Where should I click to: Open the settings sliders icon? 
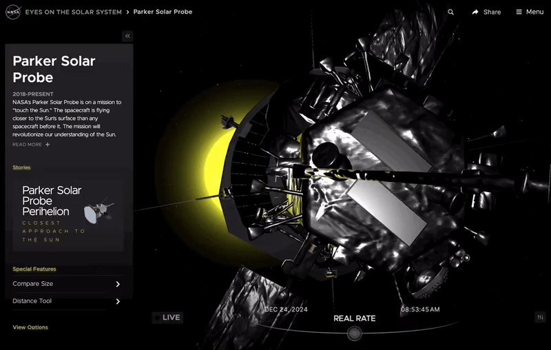click(540, 318)
